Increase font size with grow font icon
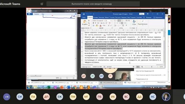This screenshot has height=104, width=185. 109,25
